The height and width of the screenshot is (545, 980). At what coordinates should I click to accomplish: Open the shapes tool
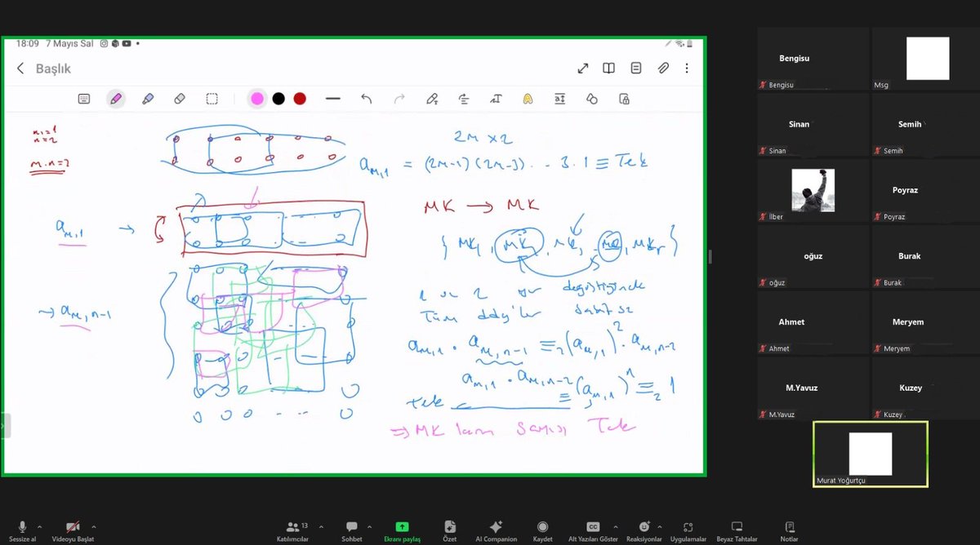coord(592,99)
